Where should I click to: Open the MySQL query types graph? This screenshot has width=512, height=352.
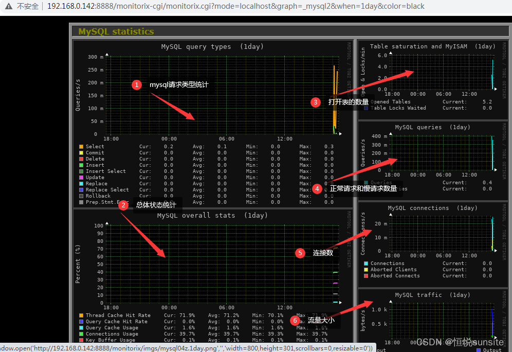213,124
